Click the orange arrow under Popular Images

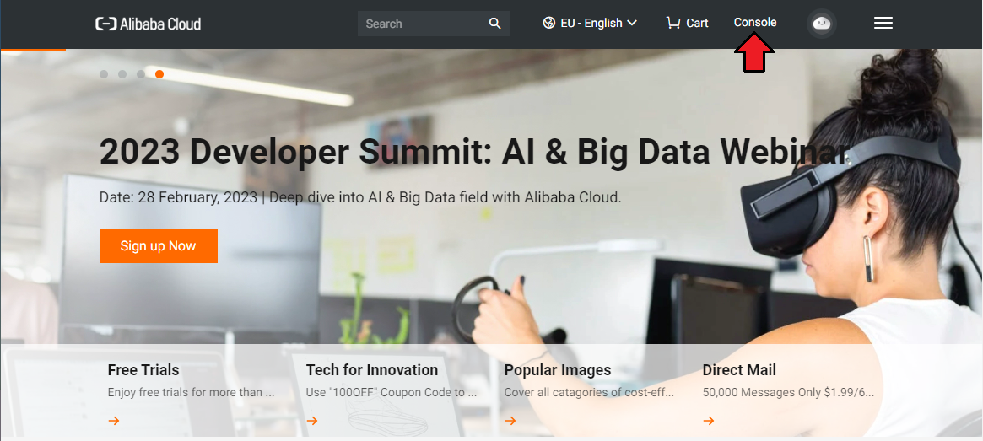[x=510, y=420]
